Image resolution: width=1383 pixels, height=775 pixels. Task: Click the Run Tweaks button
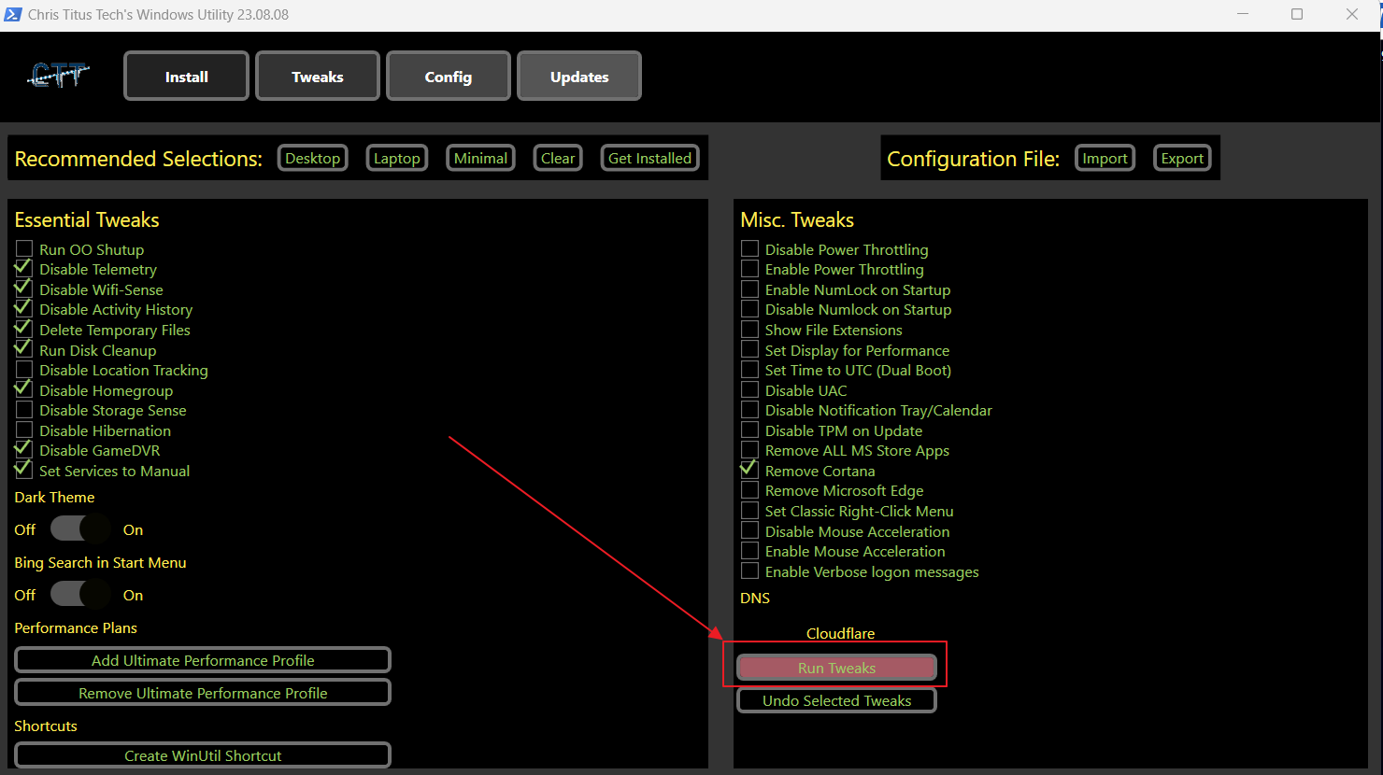point(836,668)
